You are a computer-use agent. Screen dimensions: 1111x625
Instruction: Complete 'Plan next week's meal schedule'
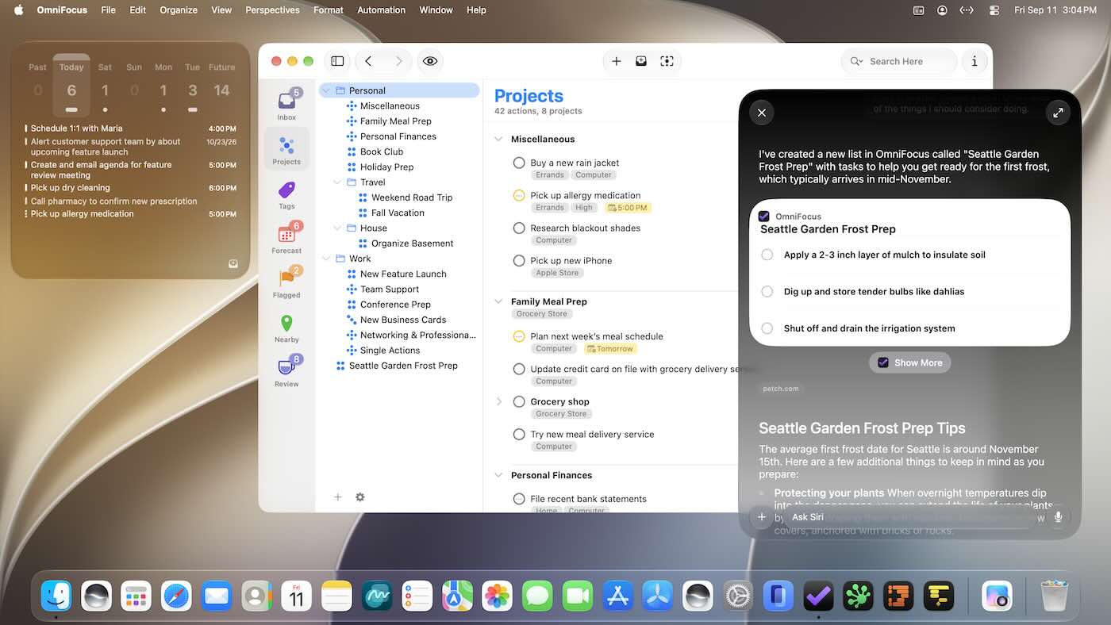[x=519, y=336]
